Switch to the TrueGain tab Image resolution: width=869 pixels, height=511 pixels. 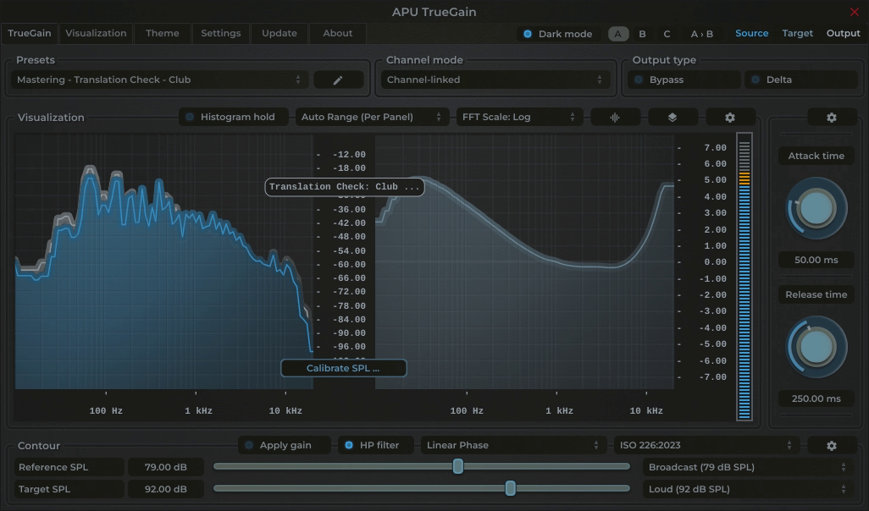tap(30, 33)
